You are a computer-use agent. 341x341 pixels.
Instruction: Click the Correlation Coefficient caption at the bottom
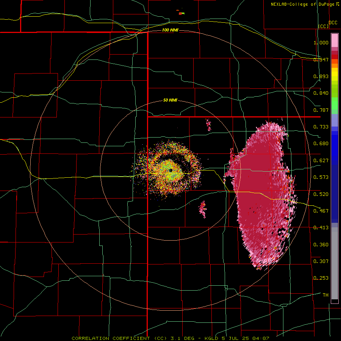[x=170, y=338]
